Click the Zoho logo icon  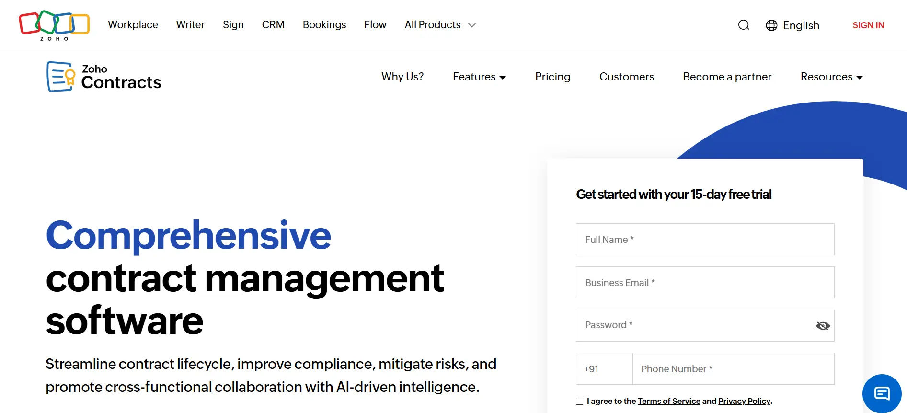(54, 25)
